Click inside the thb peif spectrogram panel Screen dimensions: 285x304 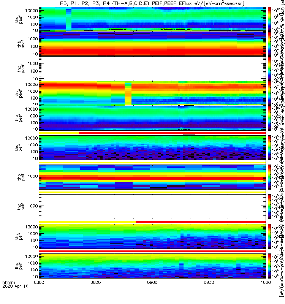[152, 177]
